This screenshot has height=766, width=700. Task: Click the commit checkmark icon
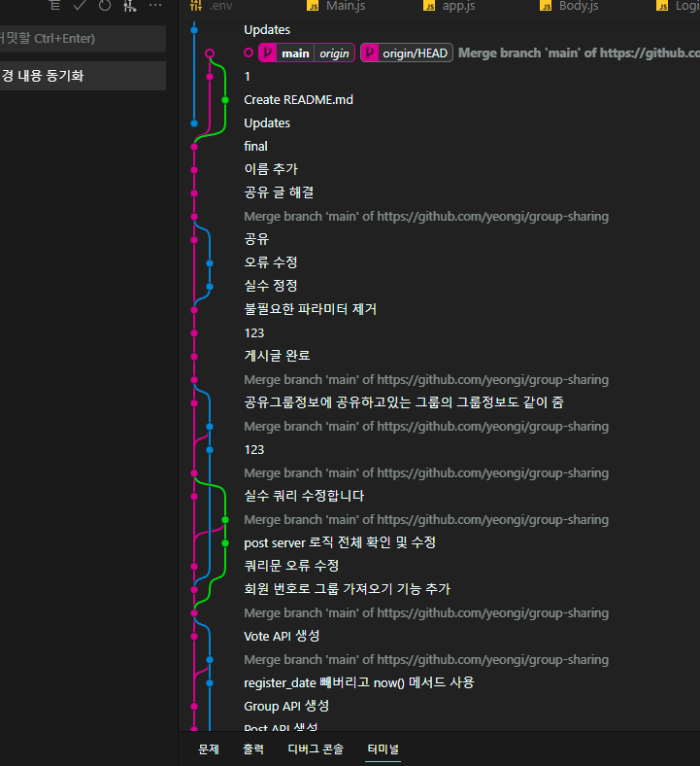(x=80, y=6)
